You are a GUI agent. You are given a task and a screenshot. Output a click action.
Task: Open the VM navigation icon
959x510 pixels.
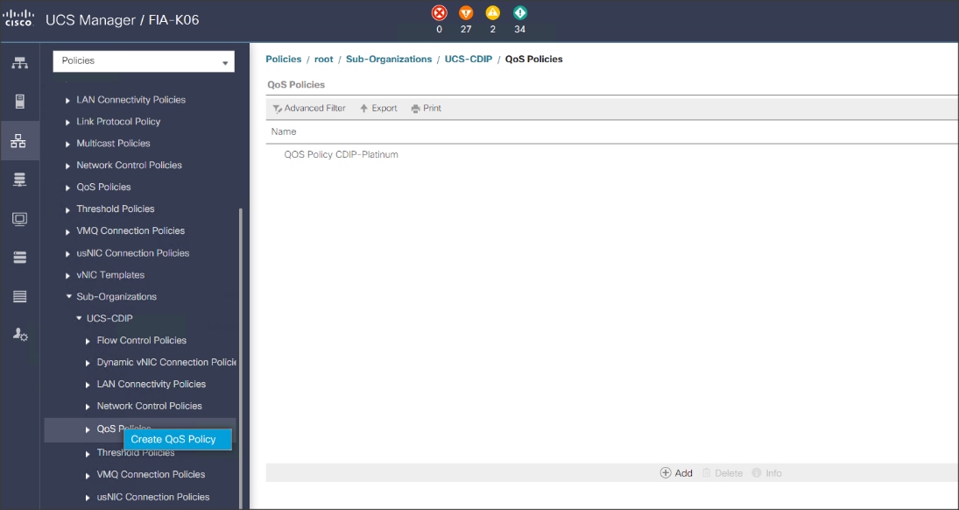[x=19, y=218]
